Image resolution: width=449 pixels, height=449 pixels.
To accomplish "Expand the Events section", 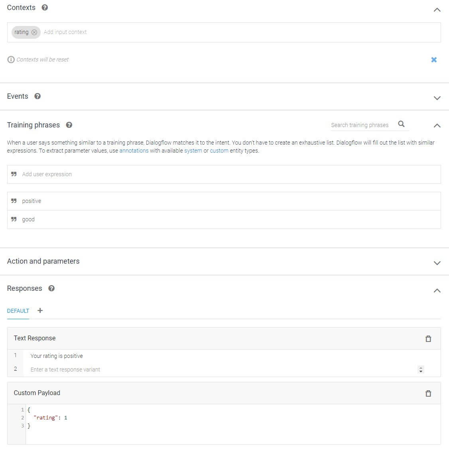I will pyautogui.click(x=437, y=98).
